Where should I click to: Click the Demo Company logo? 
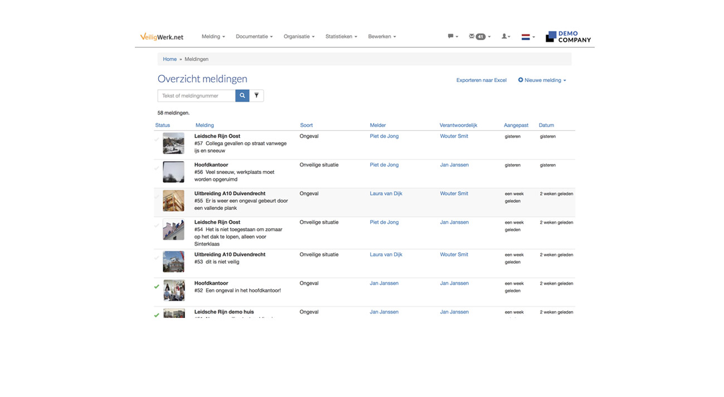pos(568,37)
